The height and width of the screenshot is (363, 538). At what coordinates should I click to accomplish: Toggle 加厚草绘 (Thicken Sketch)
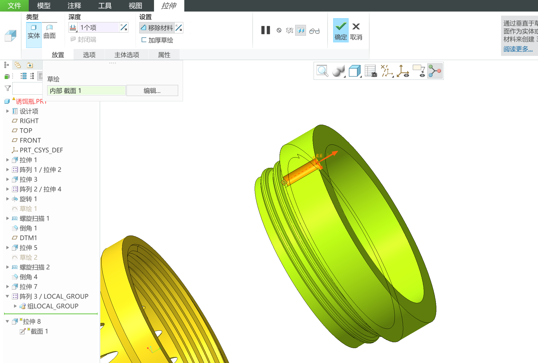tap(157, 40)
